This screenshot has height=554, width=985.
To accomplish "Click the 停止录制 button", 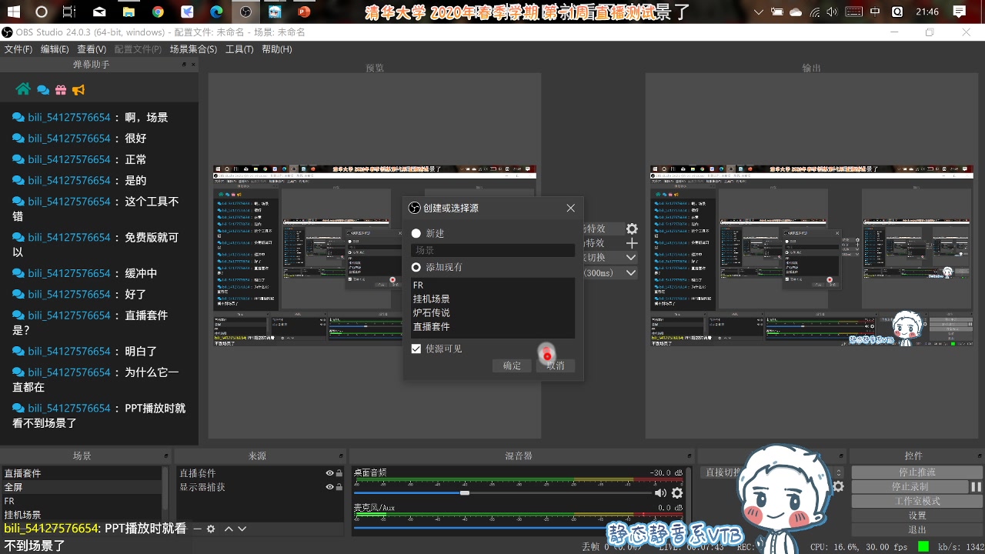I will coord(910,487).
